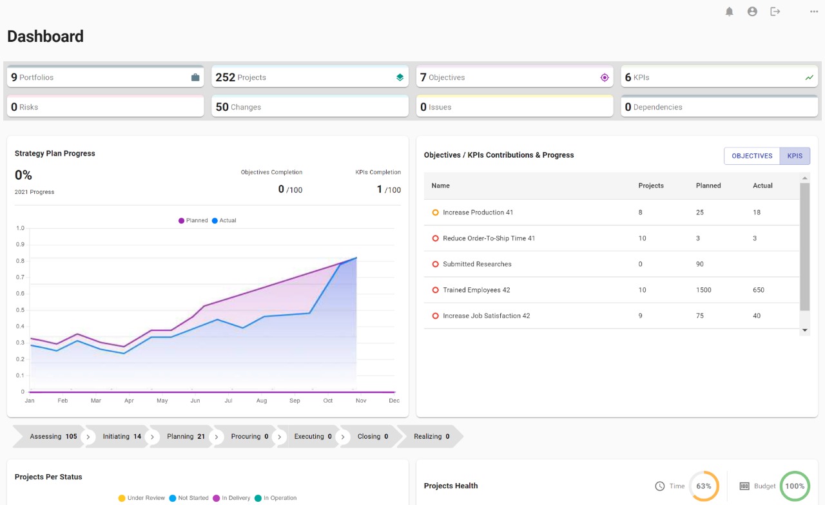
Task: Toggle In Delivery legend item
Action: 231,498
